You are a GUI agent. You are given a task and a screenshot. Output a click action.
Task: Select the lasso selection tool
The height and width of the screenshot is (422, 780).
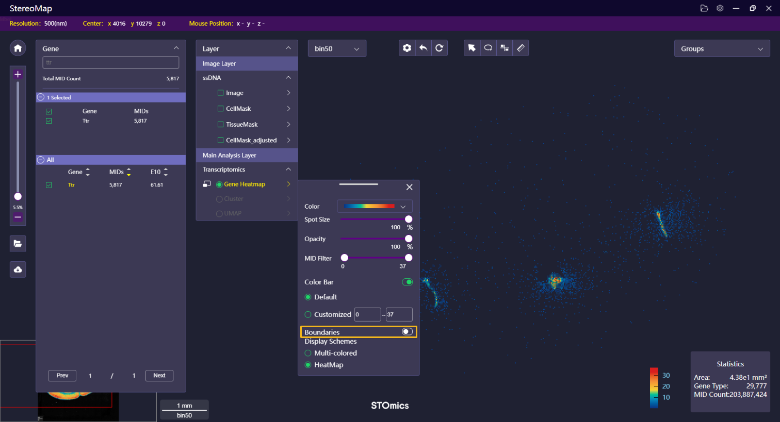(488, 48)
